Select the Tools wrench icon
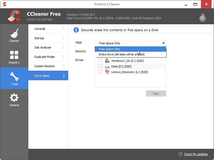The image size is (214, 160). [x=14, y=76]
